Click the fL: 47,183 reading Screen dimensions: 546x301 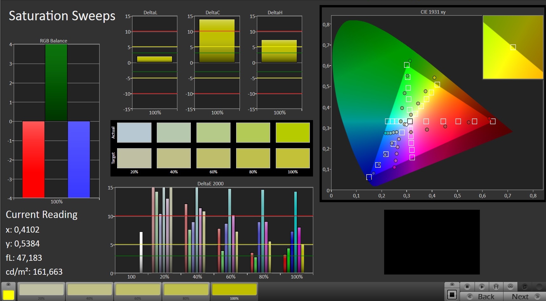(x=24, y=258)
